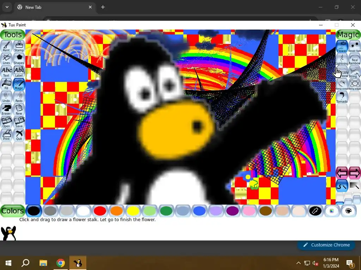Choose the Lightning magic effect
This screenshot has width=361, height=270.
(x=342, y=59)
